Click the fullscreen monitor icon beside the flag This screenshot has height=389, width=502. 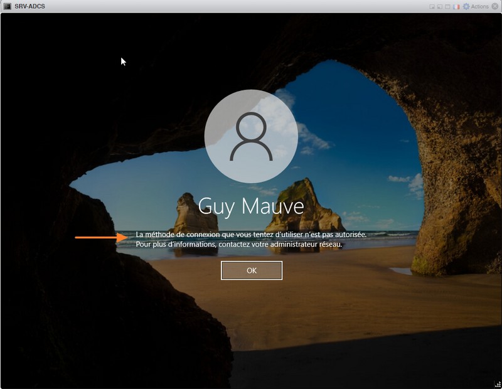(x=447, y=6)
